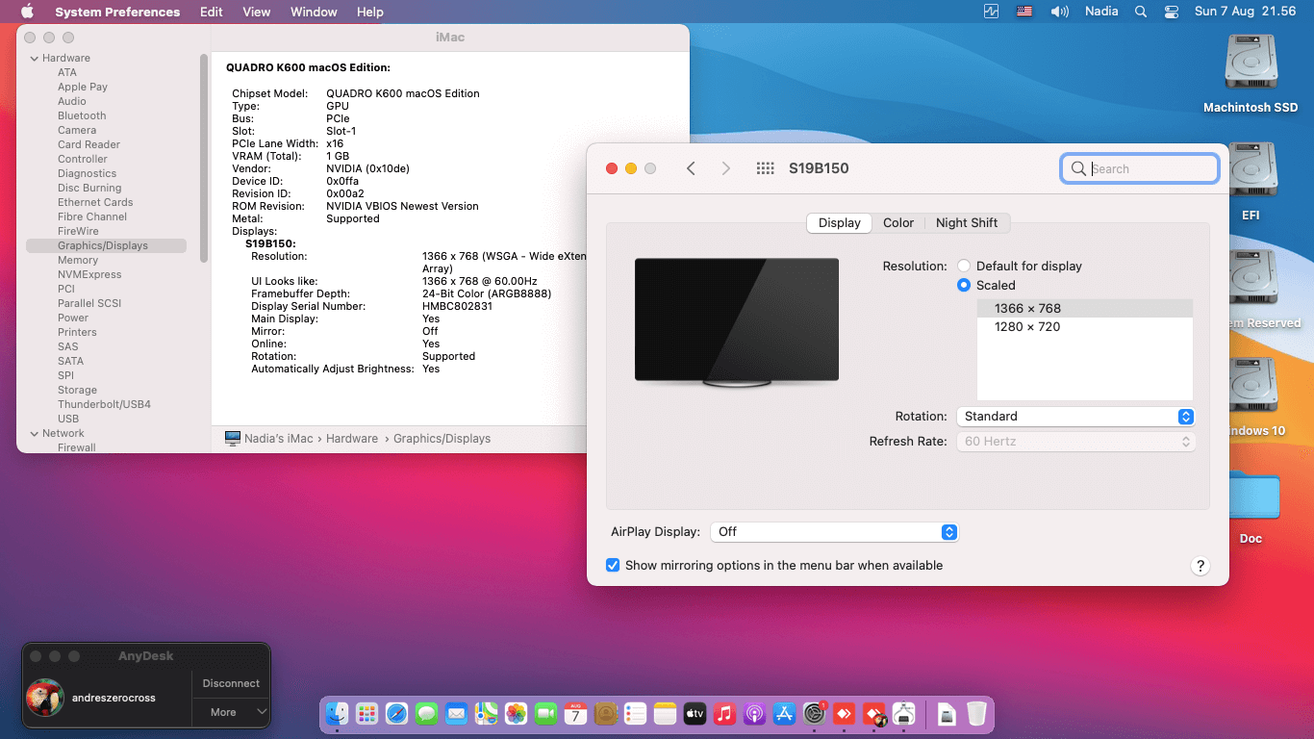Choose the 1280 × 720 resolution
This screenshot has width=1314, height=739.
tap(1026, 327)
